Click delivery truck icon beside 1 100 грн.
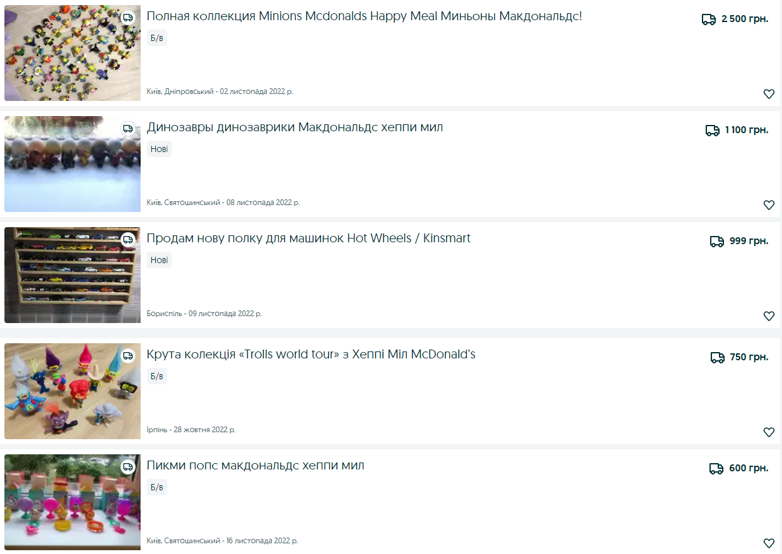Viewport: 782px width, 554px height. click(x=713, y=131)
